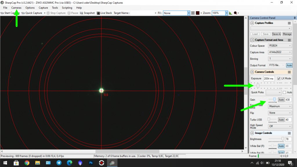
Task: Open the Output Format dropdown
Action: click(x=276, y=65)
